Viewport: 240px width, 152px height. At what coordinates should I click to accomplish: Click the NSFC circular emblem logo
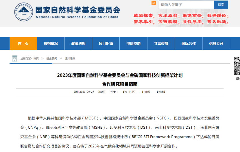23,12
